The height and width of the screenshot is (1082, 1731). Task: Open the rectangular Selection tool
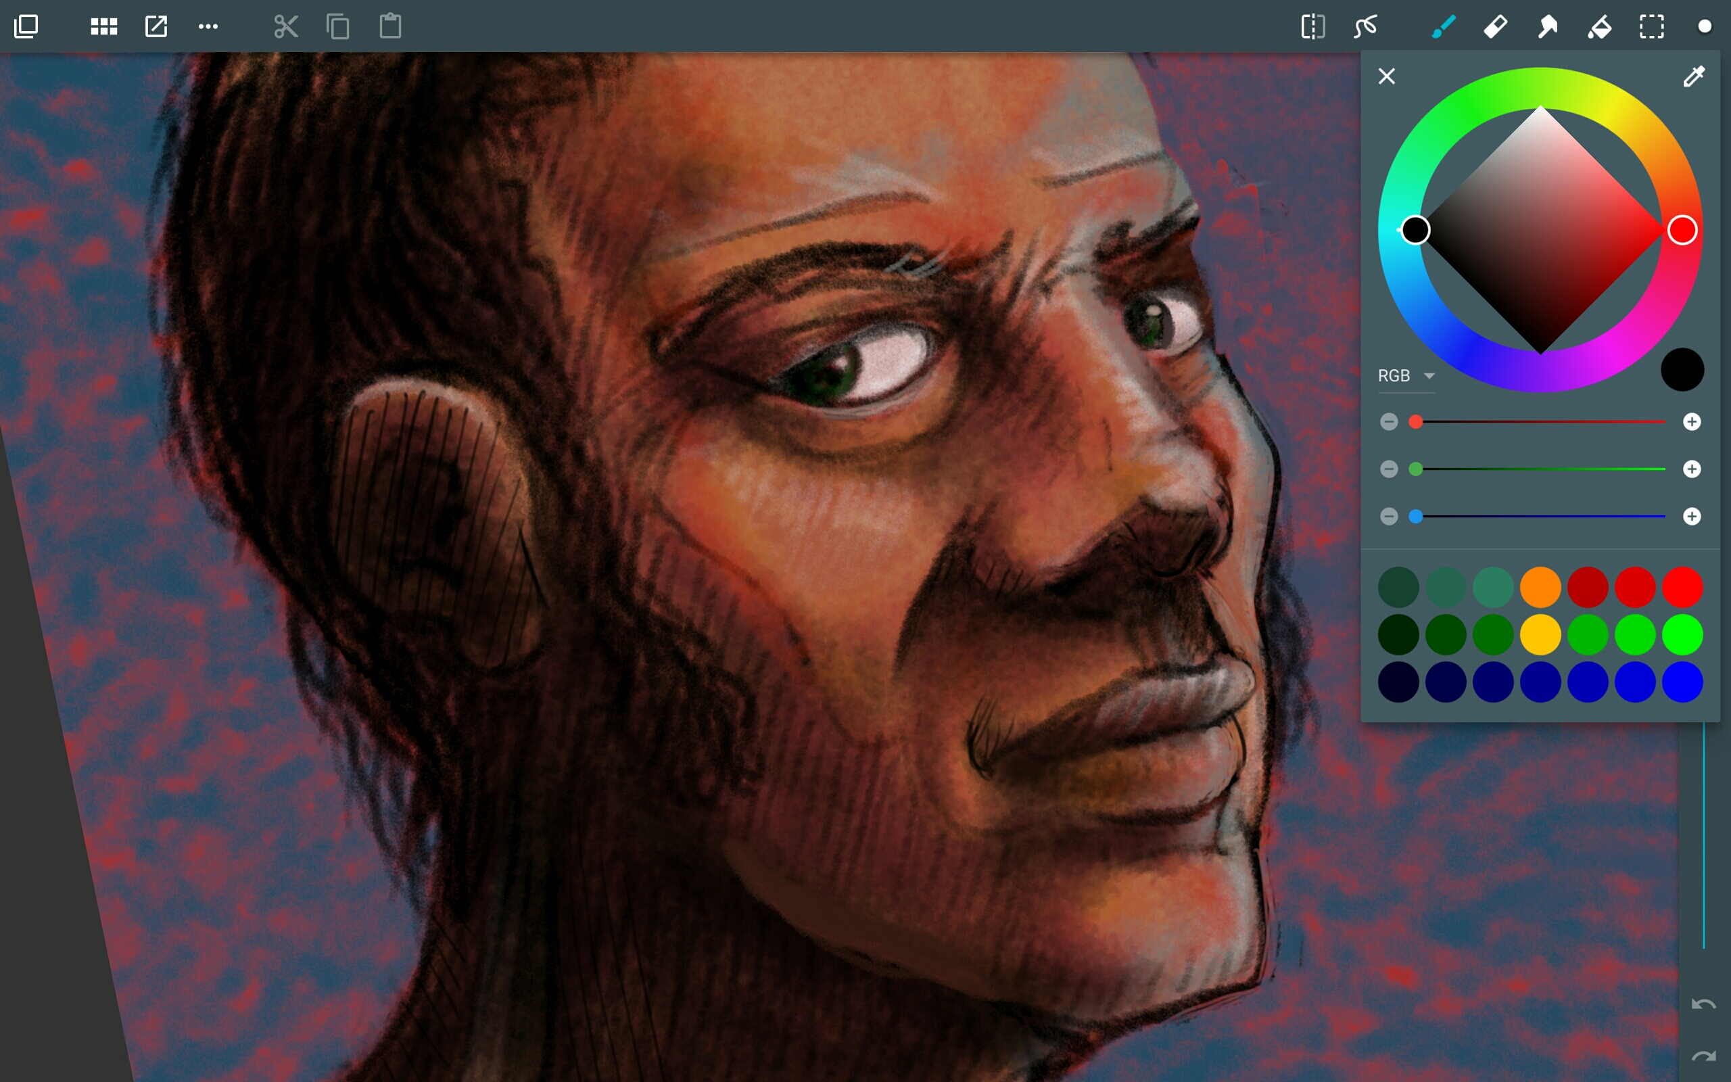click(1653, 26)
